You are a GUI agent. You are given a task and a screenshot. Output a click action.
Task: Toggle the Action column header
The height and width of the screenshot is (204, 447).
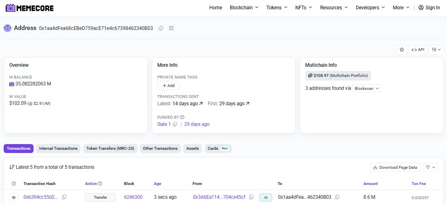pyautogui.click(x=91, y=184)
